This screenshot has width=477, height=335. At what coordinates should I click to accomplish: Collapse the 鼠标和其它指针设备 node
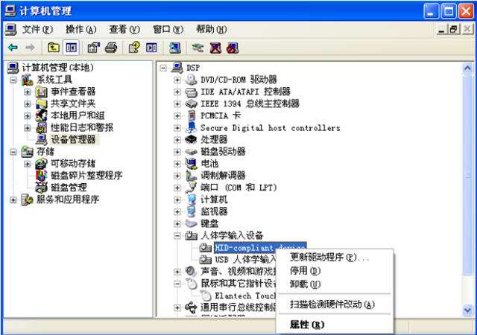pos(177,284)
